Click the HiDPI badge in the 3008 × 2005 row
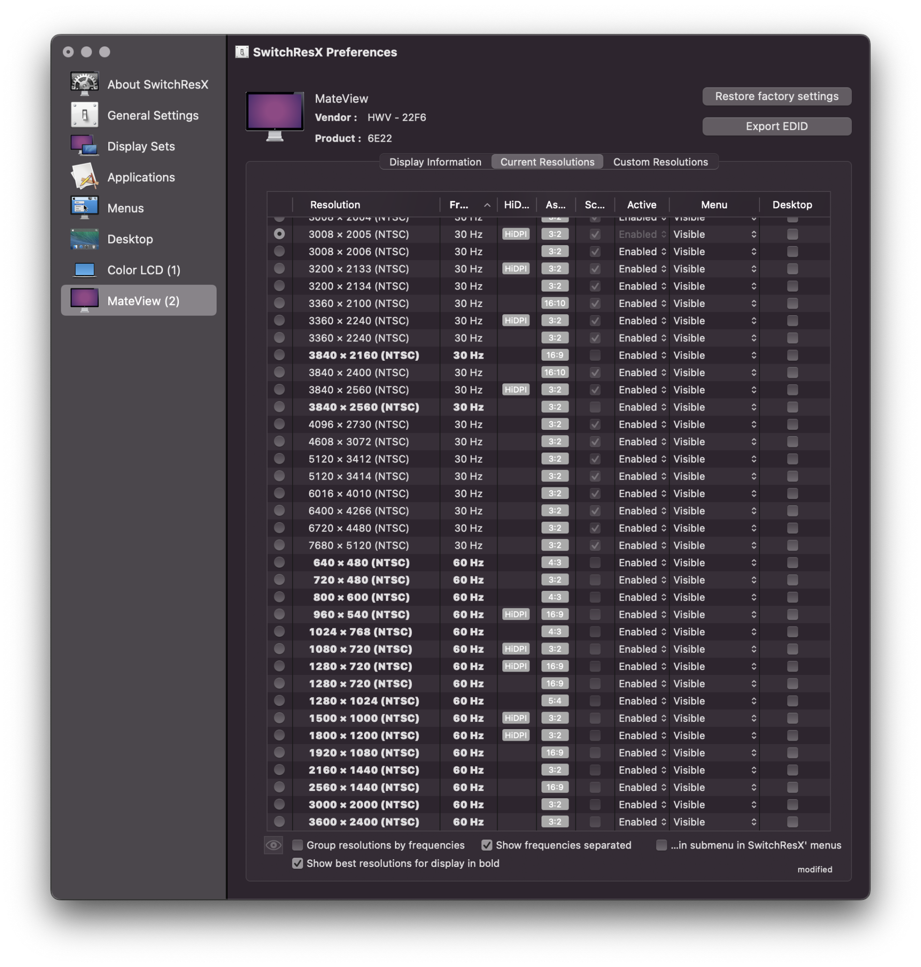The width and height of the screenshot is (921, 967). [x=515, y=234]
